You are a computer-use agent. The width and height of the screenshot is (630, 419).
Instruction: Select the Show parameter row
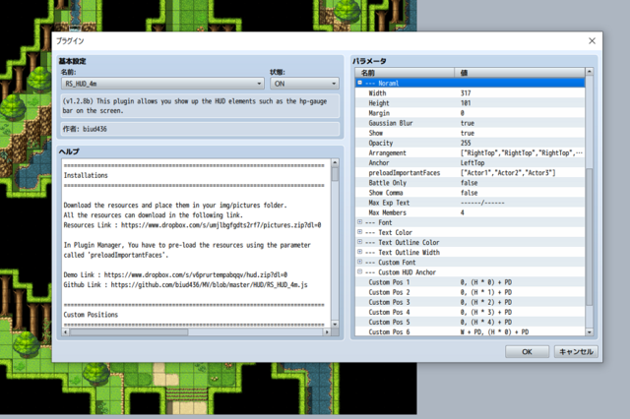(x=470, y=133)
